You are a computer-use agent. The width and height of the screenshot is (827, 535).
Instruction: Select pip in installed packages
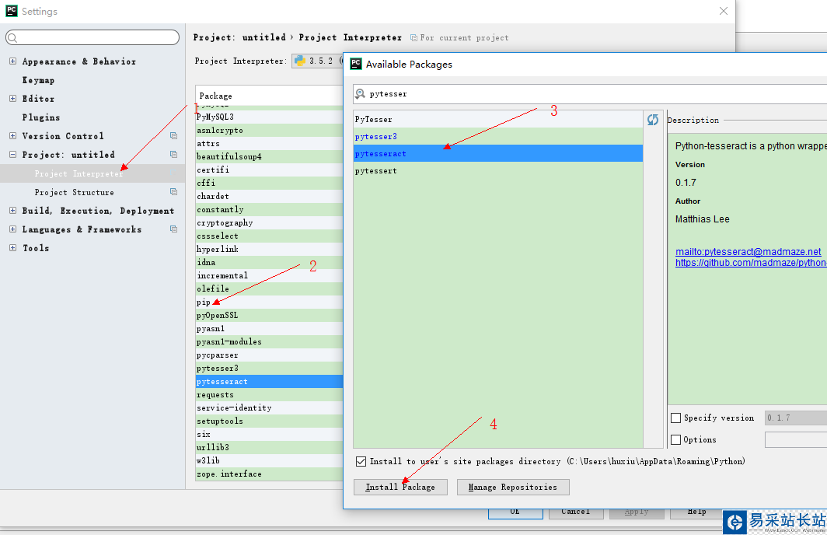pos(269,302)
